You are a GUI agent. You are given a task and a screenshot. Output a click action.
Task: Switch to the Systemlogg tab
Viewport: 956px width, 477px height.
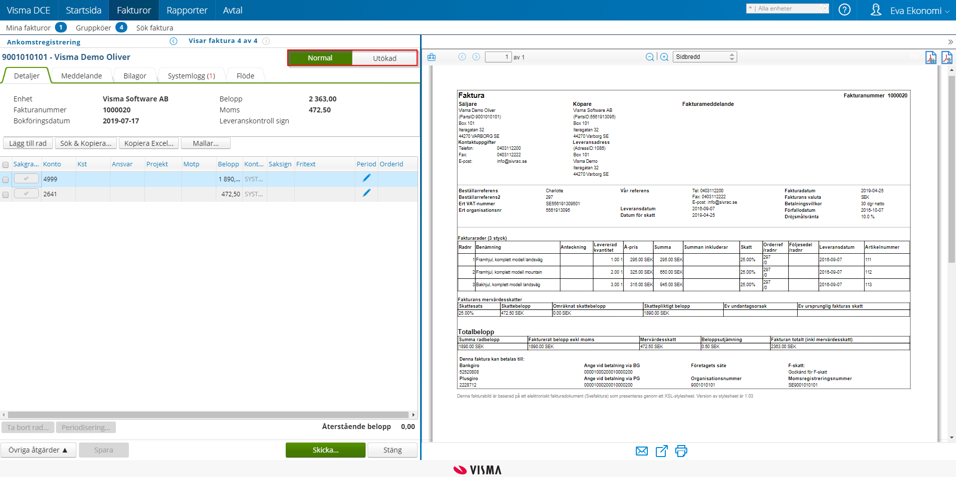click(190, 75)
